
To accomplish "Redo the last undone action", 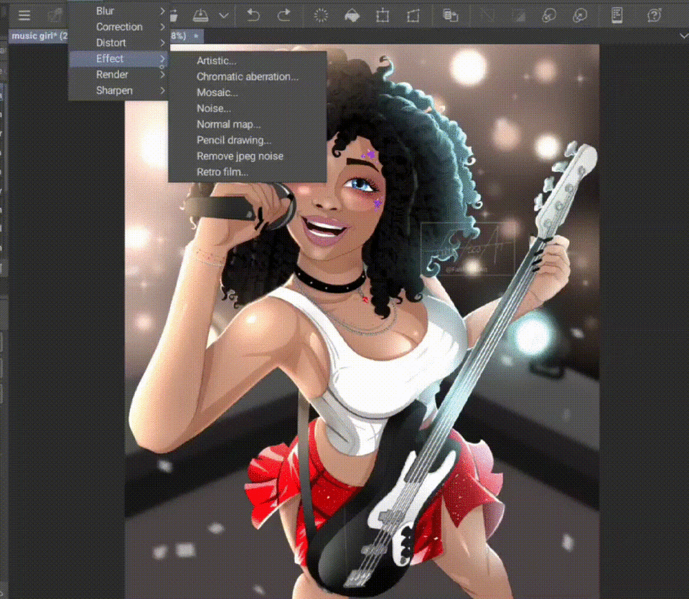I will (284, 15).
